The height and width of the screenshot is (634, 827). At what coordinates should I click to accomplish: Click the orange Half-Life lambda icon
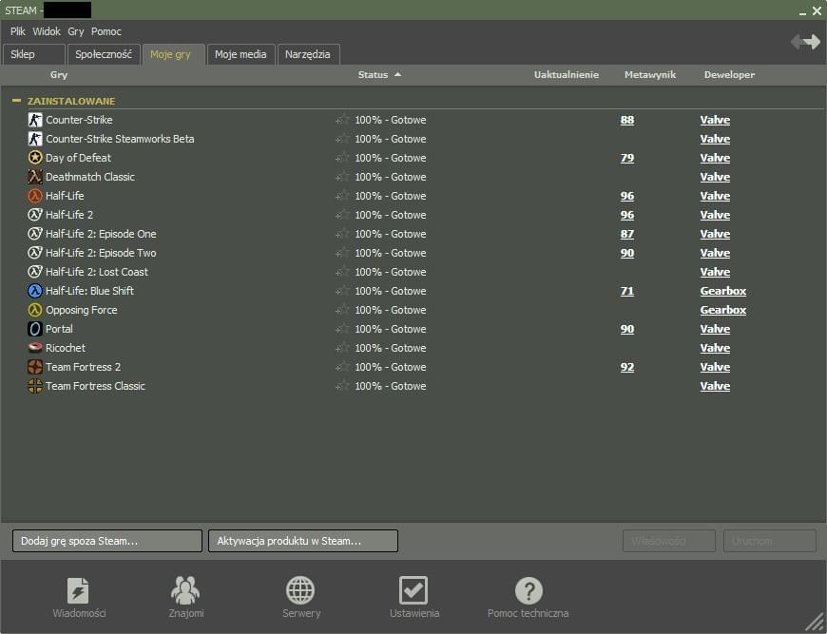point(35,196)
